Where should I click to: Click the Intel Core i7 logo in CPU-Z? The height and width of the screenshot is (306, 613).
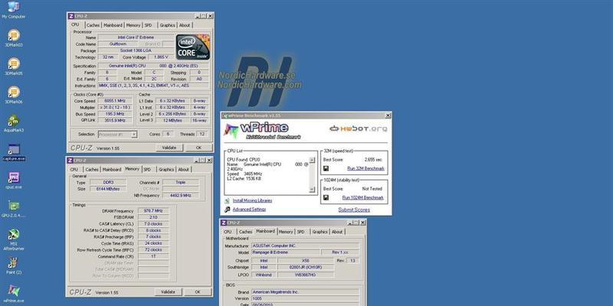(193, 47)
